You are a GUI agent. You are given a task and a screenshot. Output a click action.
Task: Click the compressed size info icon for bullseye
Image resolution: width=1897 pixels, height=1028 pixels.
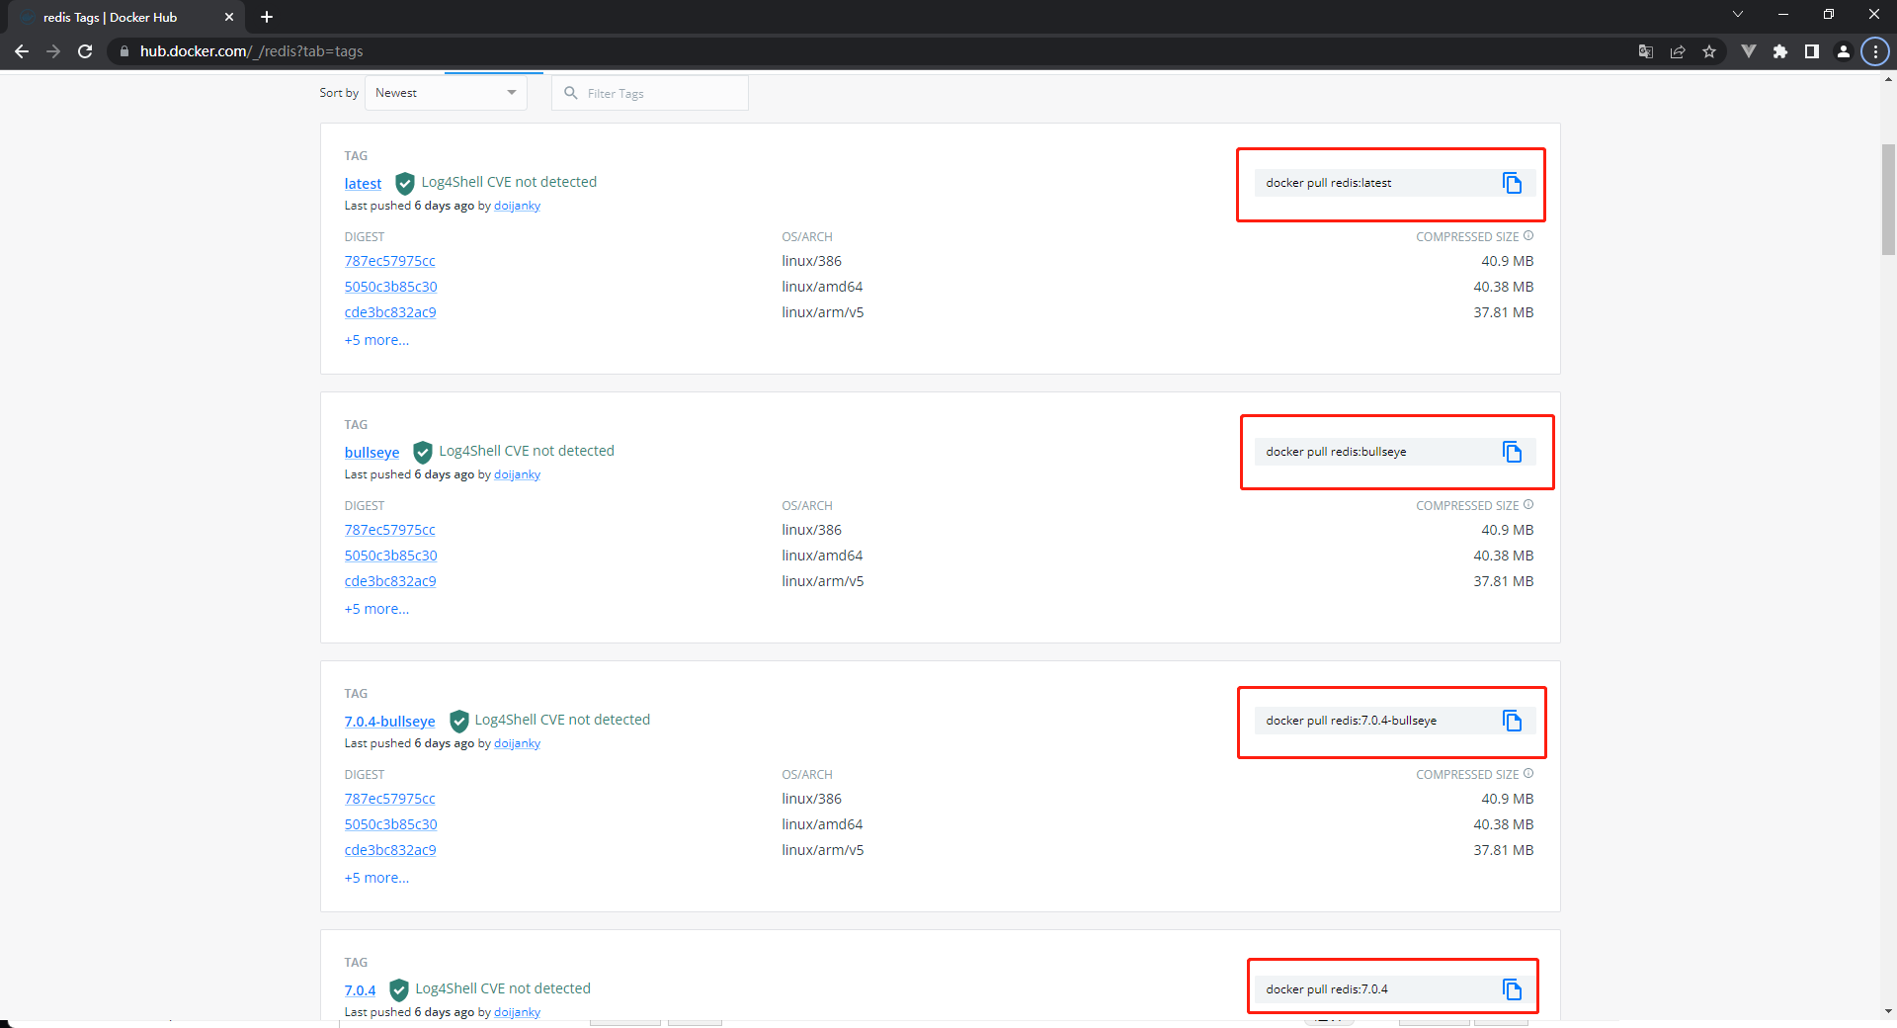pyautogui.click(x=1528, y=505)
